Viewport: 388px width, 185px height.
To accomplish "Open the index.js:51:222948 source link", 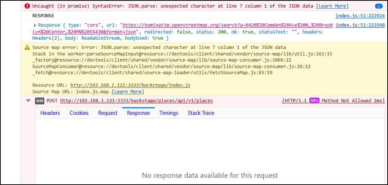I will click(x=360, y=25).
